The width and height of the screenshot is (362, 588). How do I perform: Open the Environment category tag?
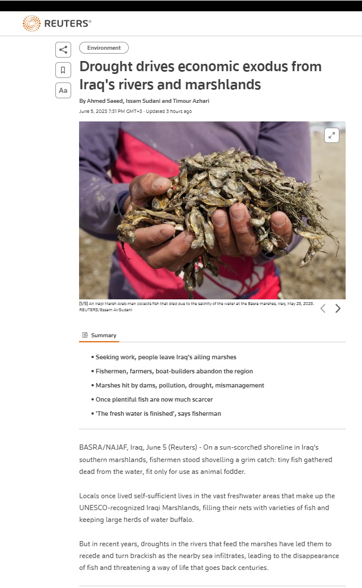click(104, 47)
